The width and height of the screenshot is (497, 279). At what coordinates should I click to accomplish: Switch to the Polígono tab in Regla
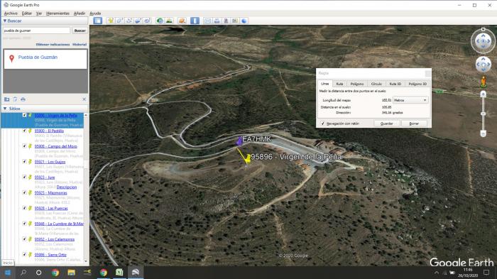pyautogui.click(x=357, y=84)
